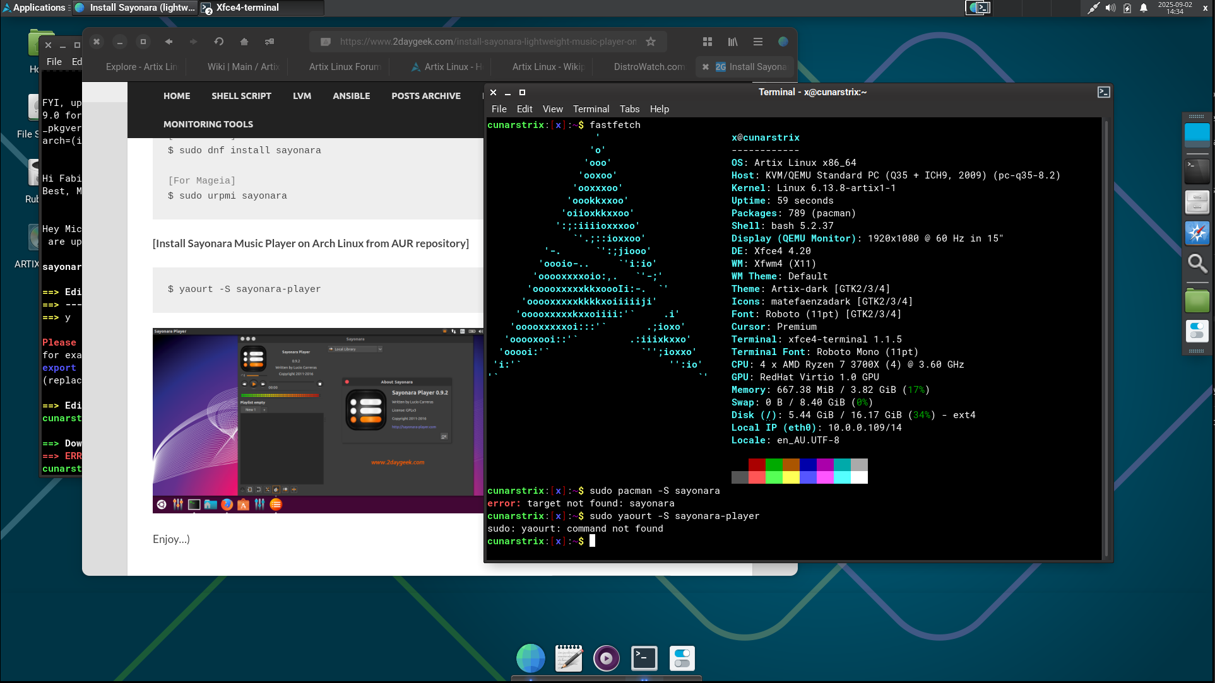Image resolution: width=1215 pixels, height=683 pixels.
Task: Launch the media player from bottom dock
Action: (x=606, y=658)
